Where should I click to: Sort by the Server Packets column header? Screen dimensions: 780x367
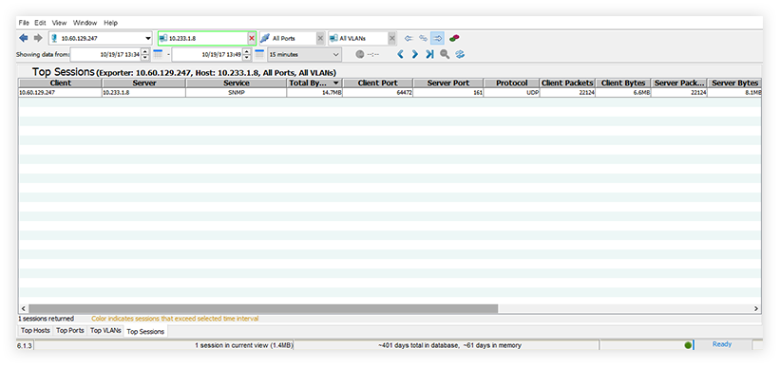click(x=679, y=83)
